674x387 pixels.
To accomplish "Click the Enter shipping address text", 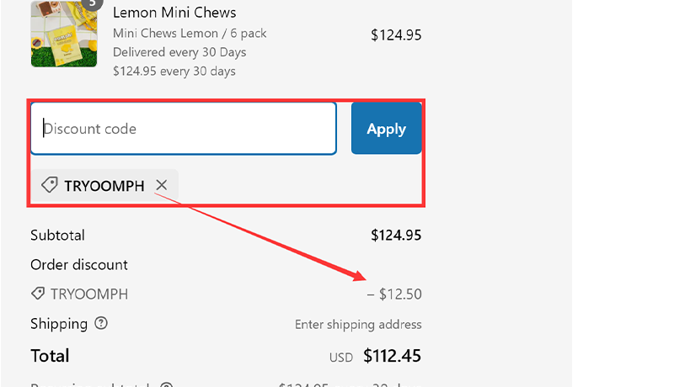I will pyautogui.click(x=358, y=325).
